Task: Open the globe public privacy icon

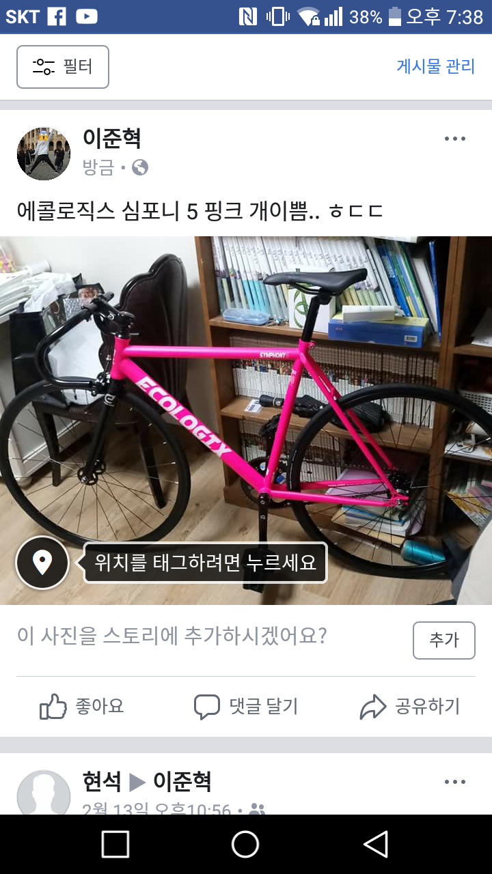Action: (x=140, y=167)
